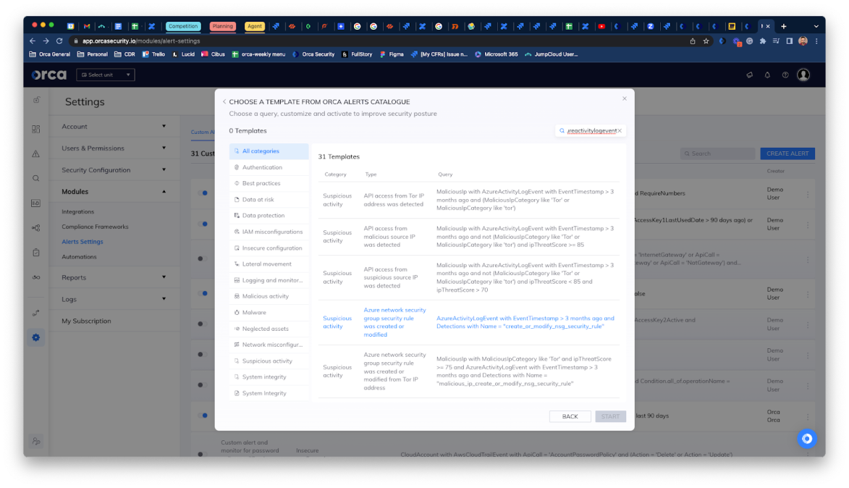Select the Malware category
849x488 pixels.
[x=269, y=313]
